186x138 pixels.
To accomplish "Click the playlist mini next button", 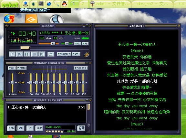I will click(59, 131).
